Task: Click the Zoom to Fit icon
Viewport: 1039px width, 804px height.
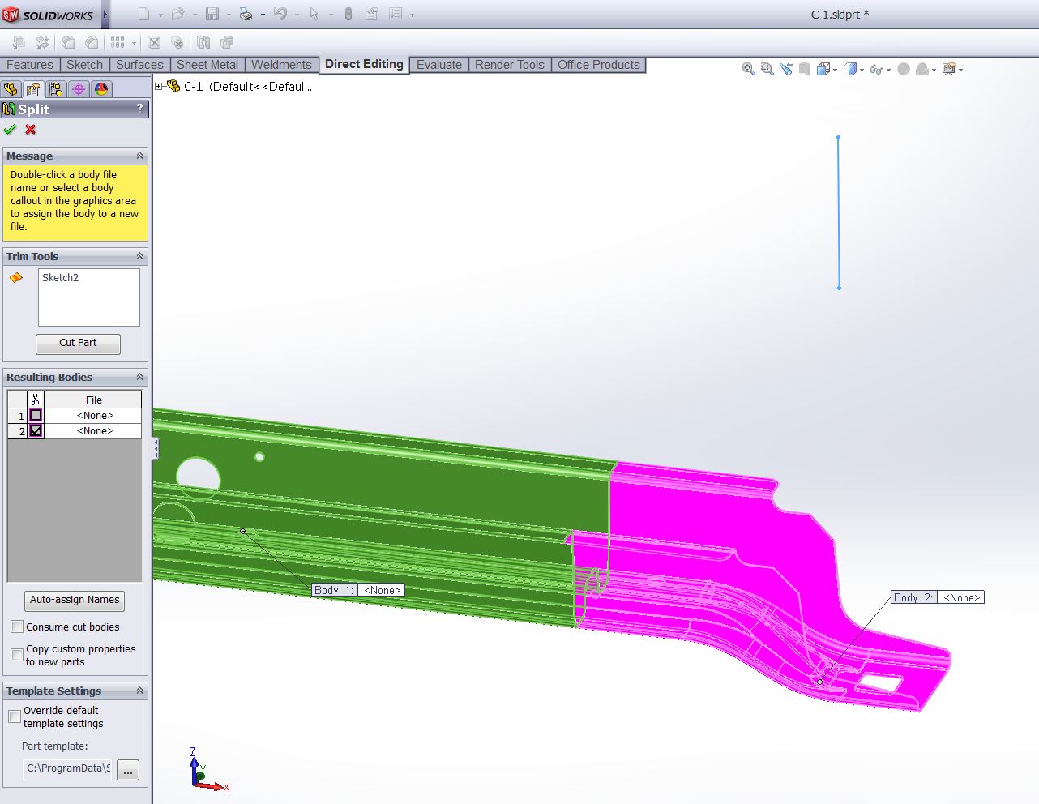Action: coord(748,70)
